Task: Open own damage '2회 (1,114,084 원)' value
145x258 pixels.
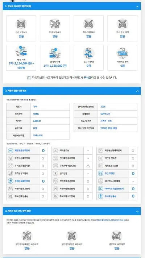Action: pos(21,65)
